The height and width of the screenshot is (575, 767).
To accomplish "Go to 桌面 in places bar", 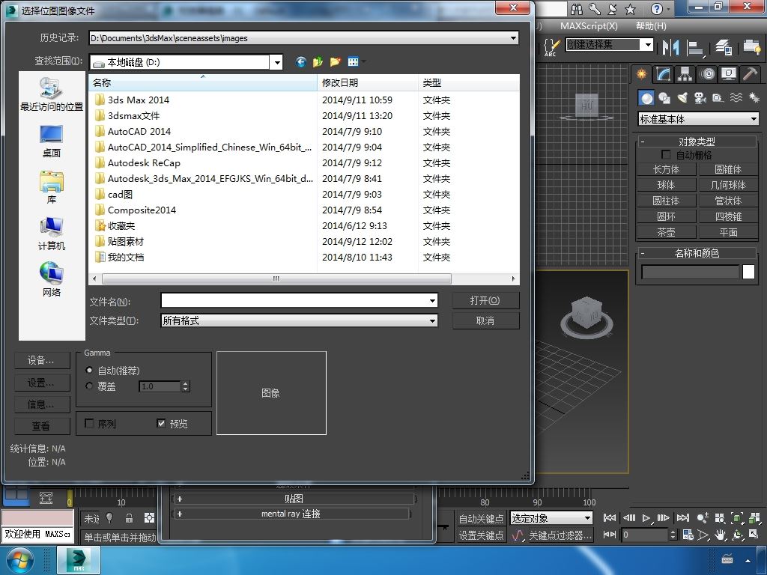I will click(52, 142).
